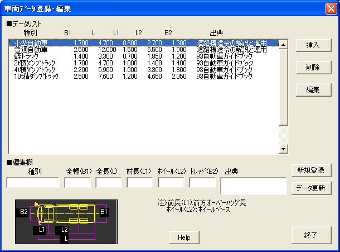Click 93自動車ガイドブック in 10t積ダンプトラック row
The image size is (340, 252).
click(225, 77)
